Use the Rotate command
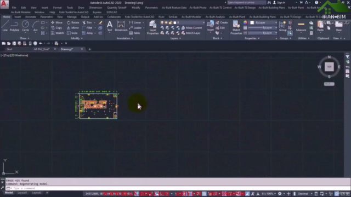Image resolution: width=351 pixels, height=197 pixels. pyautogui.click(x=73, y=22)
